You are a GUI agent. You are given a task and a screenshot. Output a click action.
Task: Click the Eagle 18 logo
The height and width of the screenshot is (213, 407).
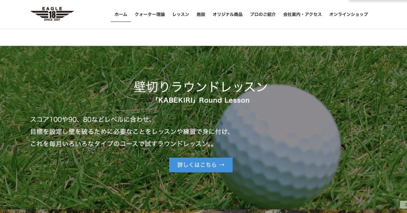point(52,14)
